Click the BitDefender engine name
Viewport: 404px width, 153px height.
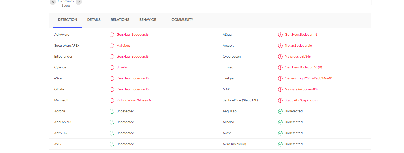point(63,57)
